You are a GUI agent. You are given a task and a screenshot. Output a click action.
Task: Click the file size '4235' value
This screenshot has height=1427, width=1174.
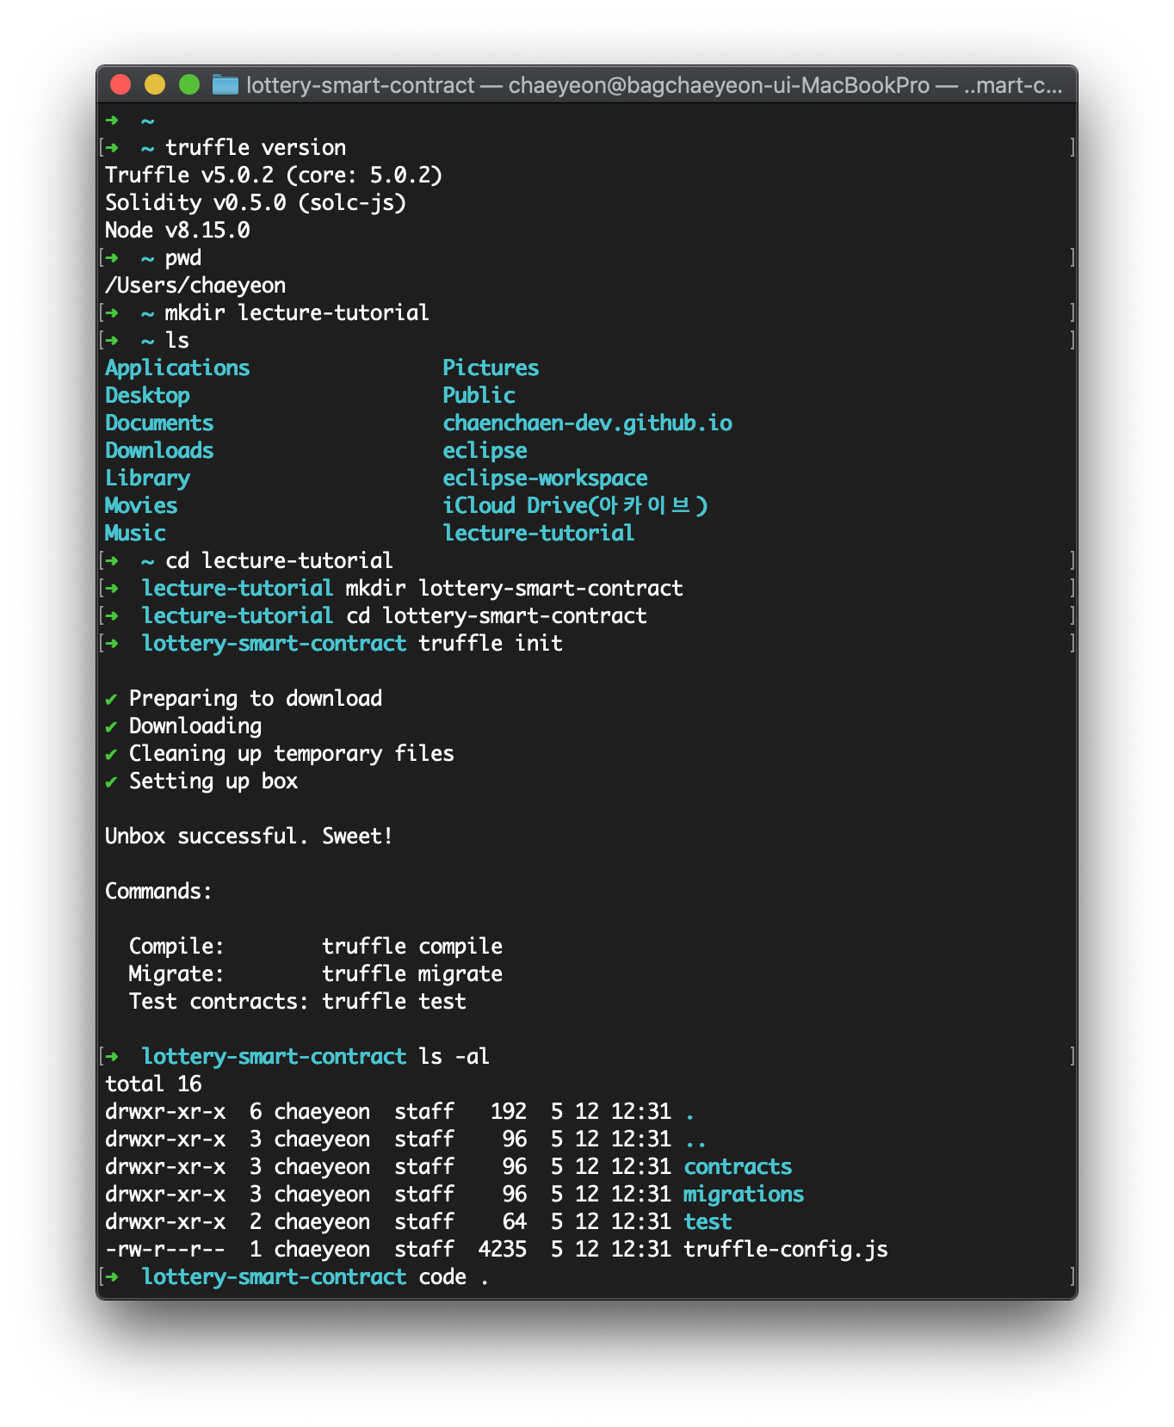(x=503, y=1249)
